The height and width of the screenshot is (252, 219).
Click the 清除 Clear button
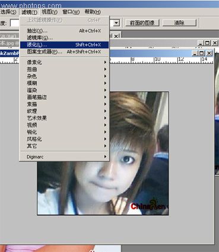pyautogui.click(x=179, y=23)
